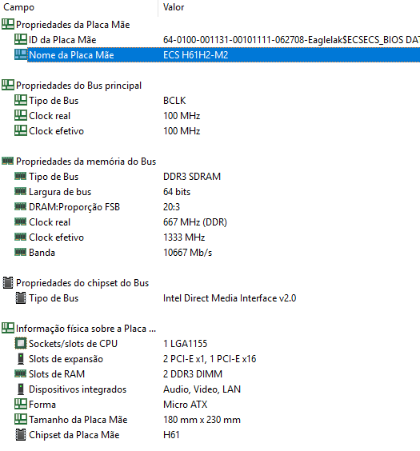420x451 pixels.
Task: Click the Banda row label
Action: pos(42,253)
